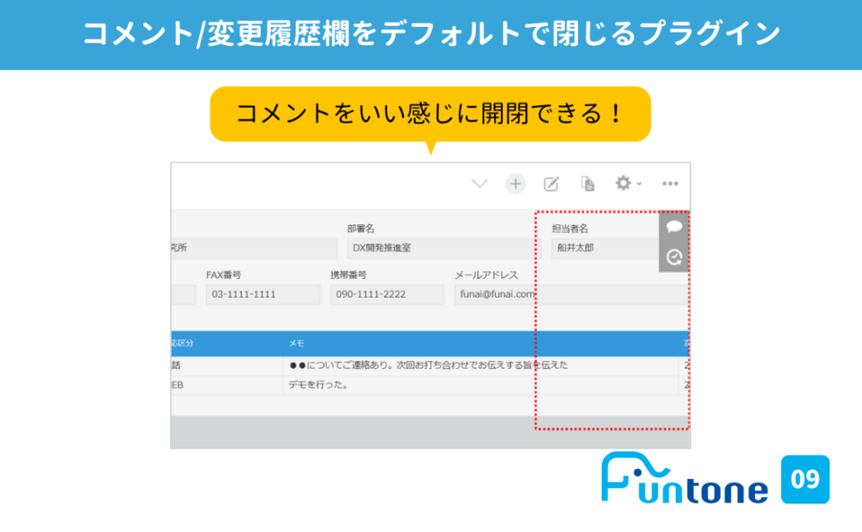Image resolution: width=862 pixels, height=532 pixels.
Task: Expand the dropdown arrow next to the gear
Action: click(x=637, y=183)
